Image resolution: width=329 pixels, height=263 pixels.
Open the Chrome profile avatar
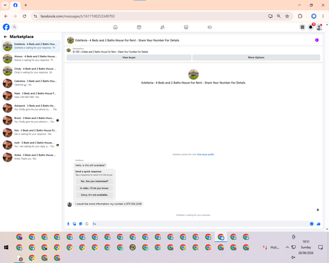314,16
